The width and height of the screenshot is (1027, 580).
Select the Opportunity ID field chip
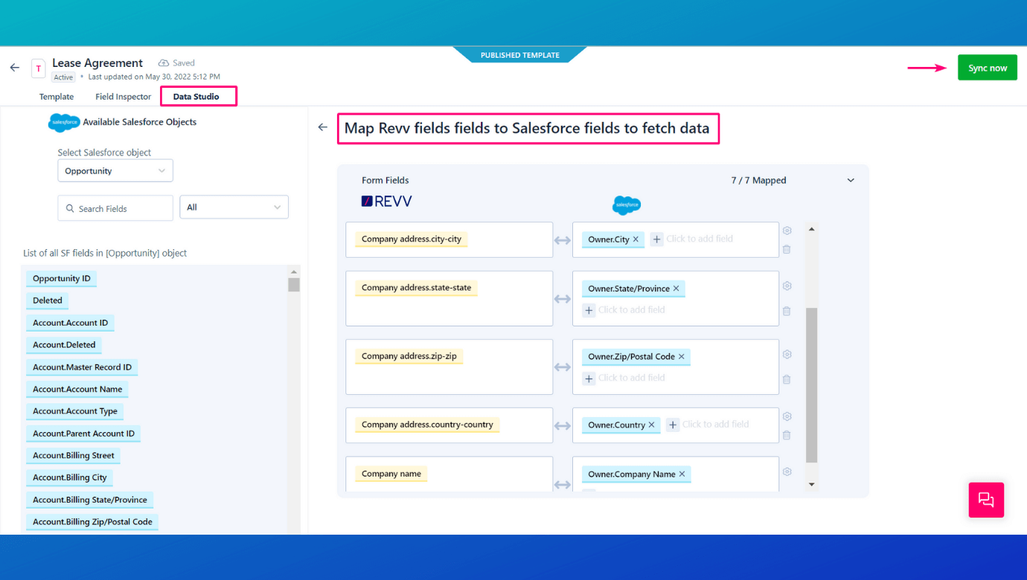[x=62, y=279]
